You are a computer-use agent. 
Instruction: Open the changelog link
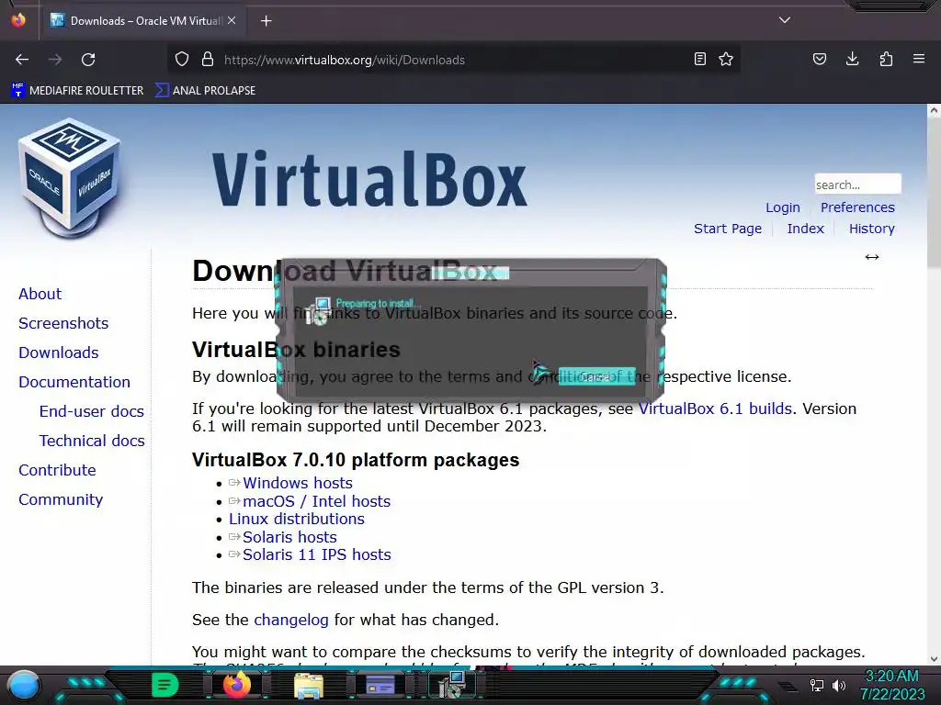coord(291,620)
